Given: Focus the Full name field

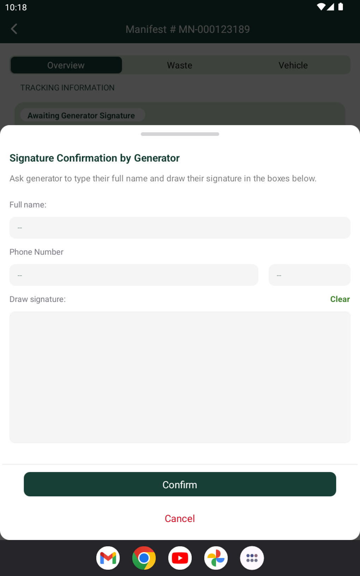Looking at the screenshot, I should point(180,228).
